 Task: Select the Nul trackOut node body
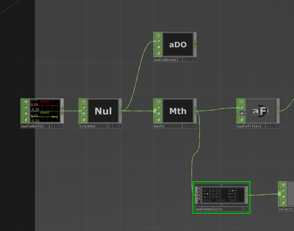pos(103,111)
